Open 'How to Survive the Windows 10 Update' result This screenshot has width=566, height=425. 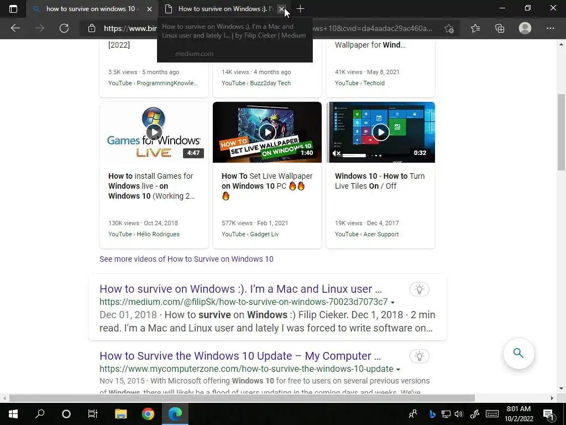(x=240, y=356)
